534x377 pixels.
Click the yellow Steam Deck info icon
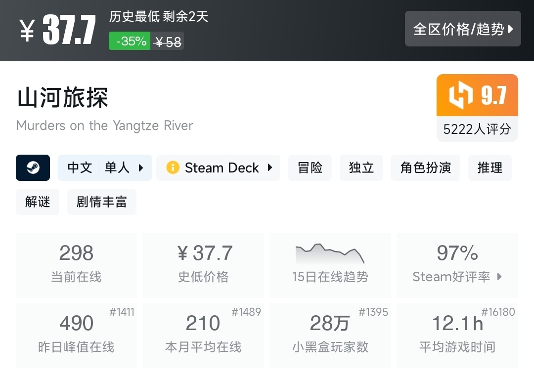pyautogui.click(x=173, y=168)
